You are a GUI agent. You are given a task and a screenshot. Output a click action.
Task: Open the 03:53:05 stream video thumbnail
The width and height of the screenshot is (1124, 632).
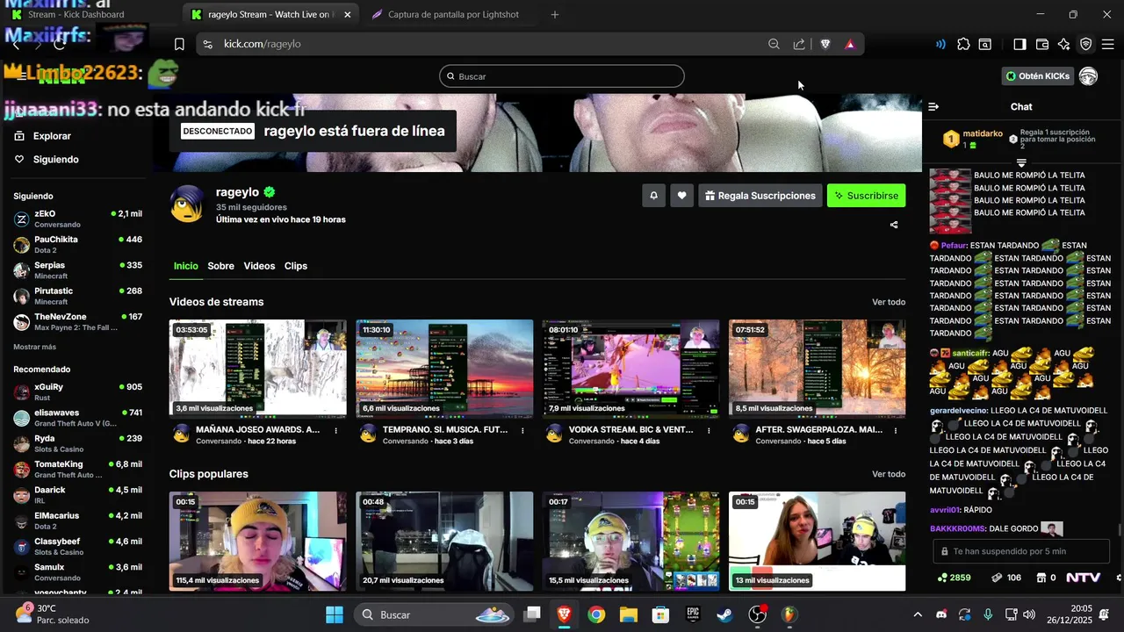(x=258, y=368)
